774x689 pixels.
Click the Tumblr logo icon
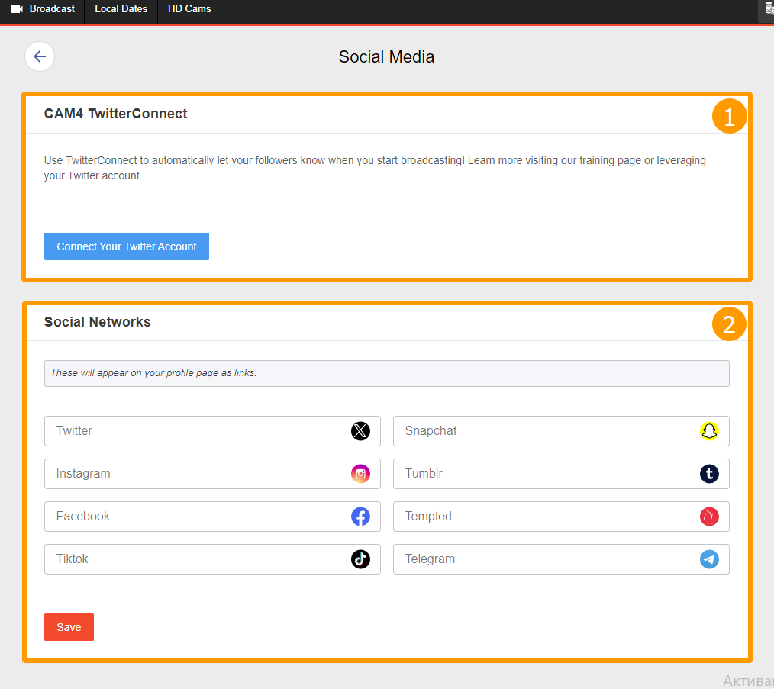click(709, 474)
